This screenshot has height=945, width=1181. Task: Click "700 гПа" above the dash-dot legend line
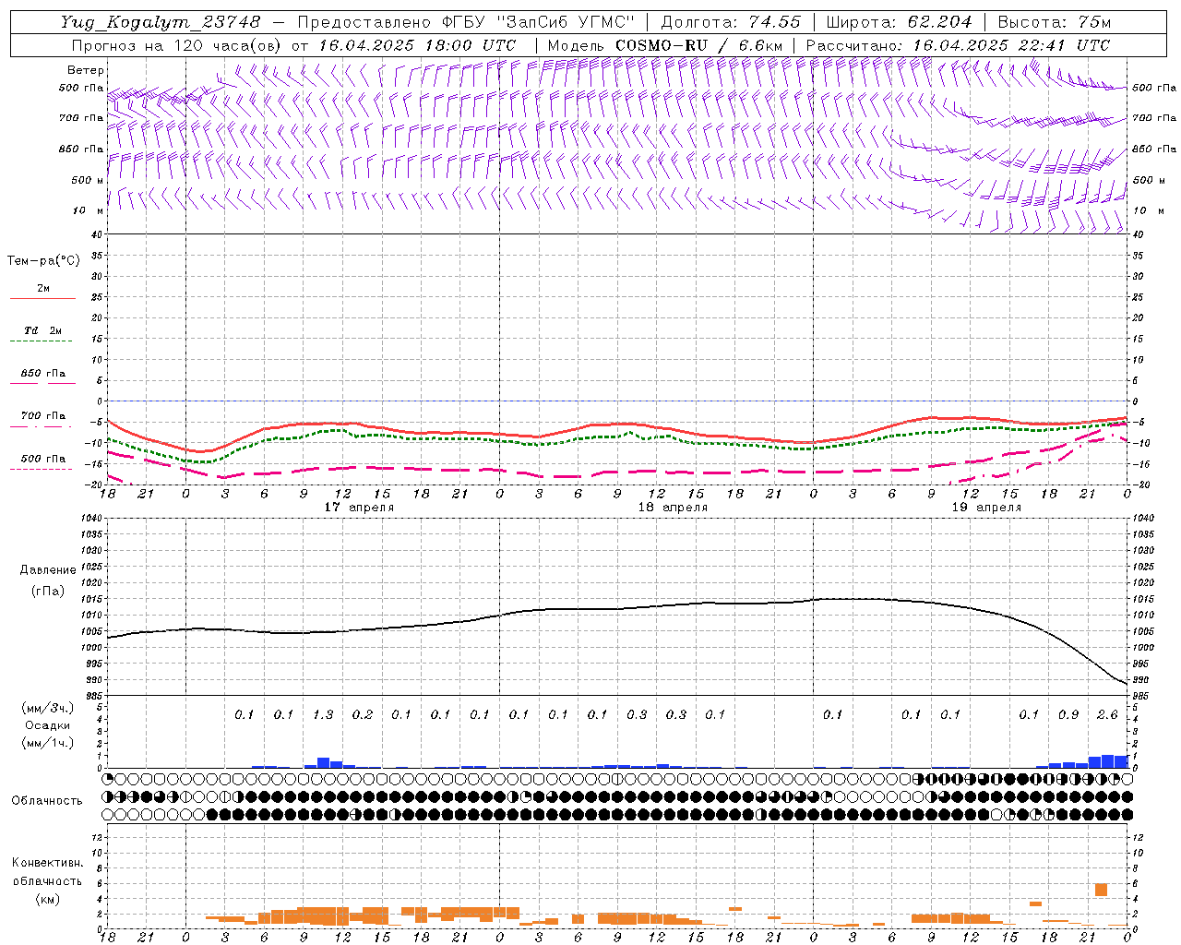pyautogui.click(x=43, y=416)
